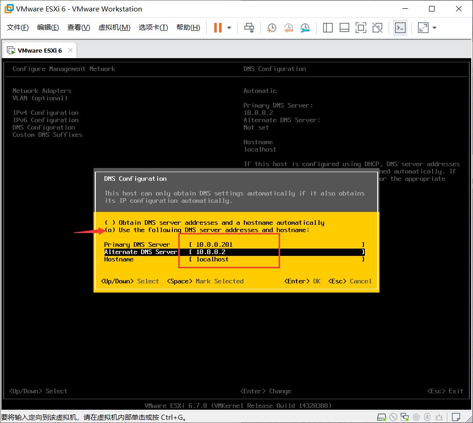473x423 pixels.
Task: Open the 帮助(H) menu
Action: (x=188, y=27)
